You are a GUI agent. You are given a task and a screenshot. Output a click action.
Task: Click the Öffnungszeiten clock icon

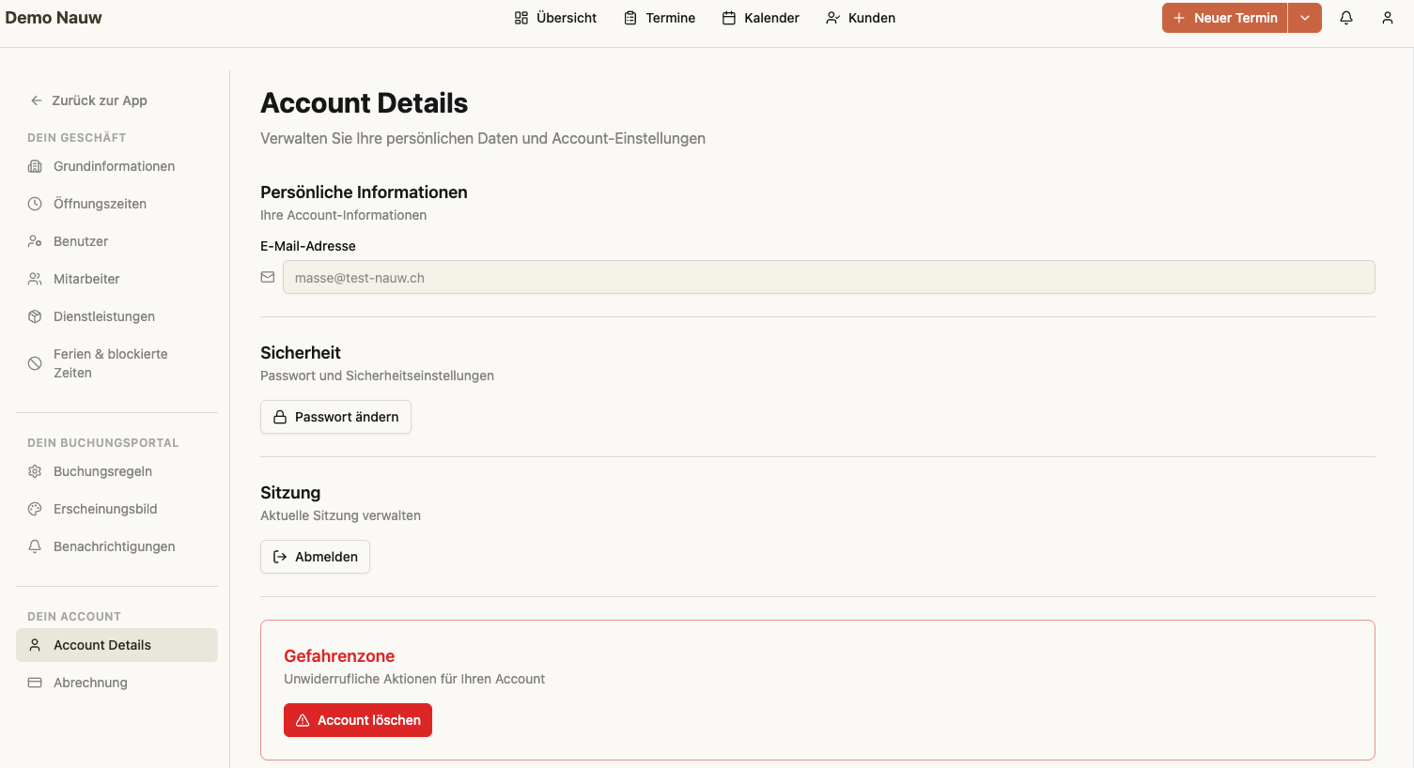[x=35, y=204]
